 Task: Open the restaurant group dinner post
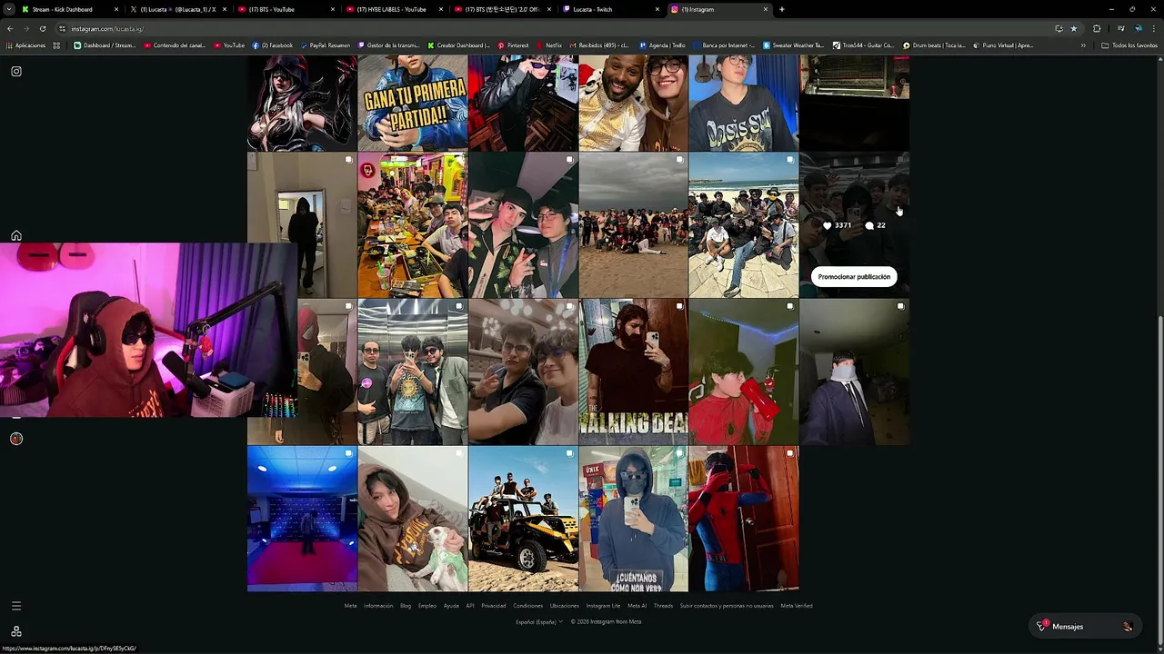[x=413, y=225]
